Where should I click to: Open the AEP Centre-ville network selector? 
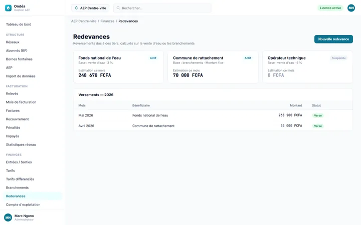[90, 8]
